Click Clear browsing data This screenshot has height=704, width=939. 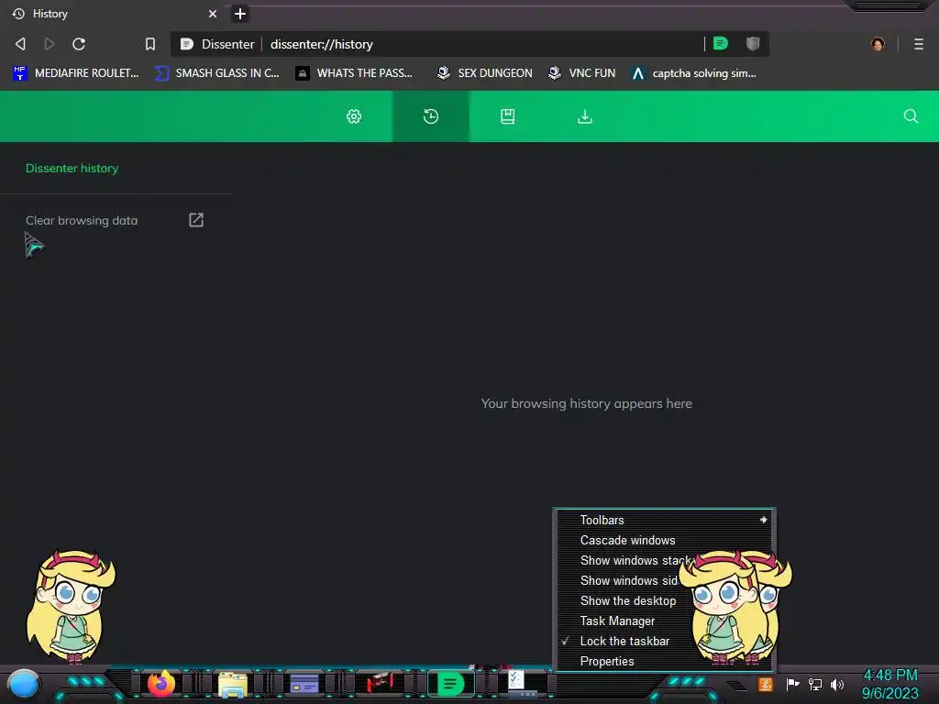82,220
